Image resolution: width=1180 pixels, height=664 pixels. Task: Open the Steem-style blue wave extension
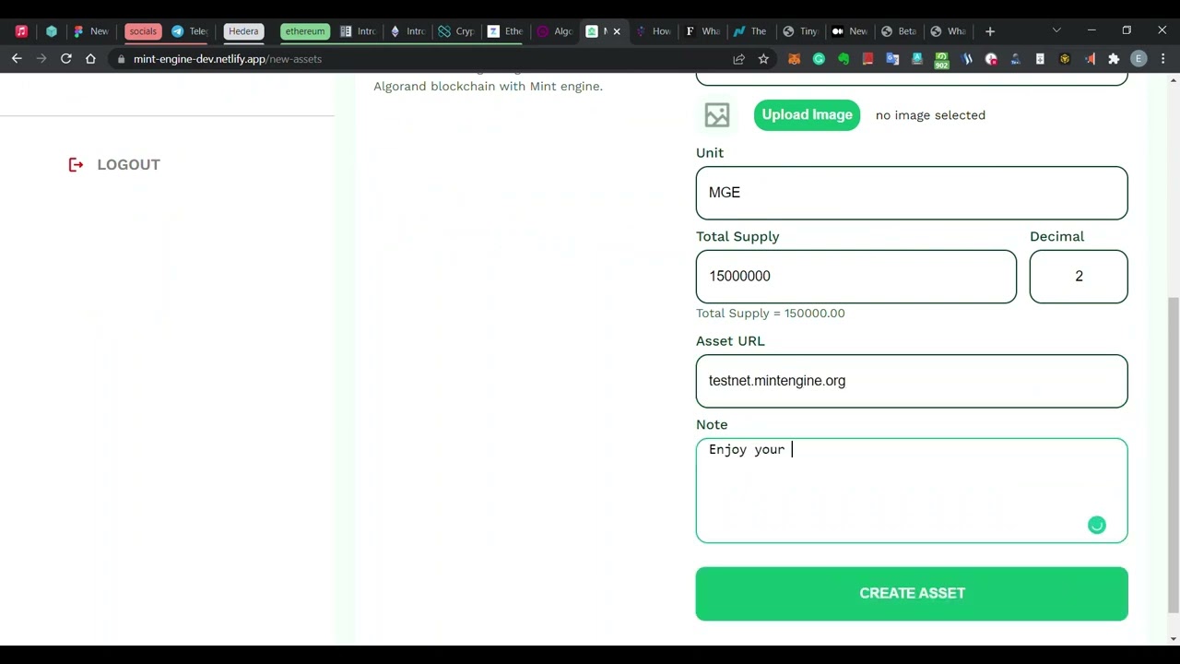pyautogui.click(x=966, y=59)
